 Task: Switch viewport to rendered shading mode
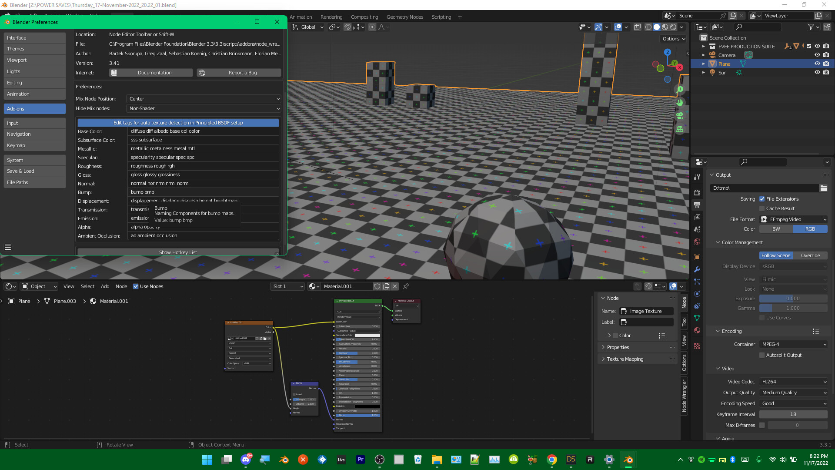[673, 27]
